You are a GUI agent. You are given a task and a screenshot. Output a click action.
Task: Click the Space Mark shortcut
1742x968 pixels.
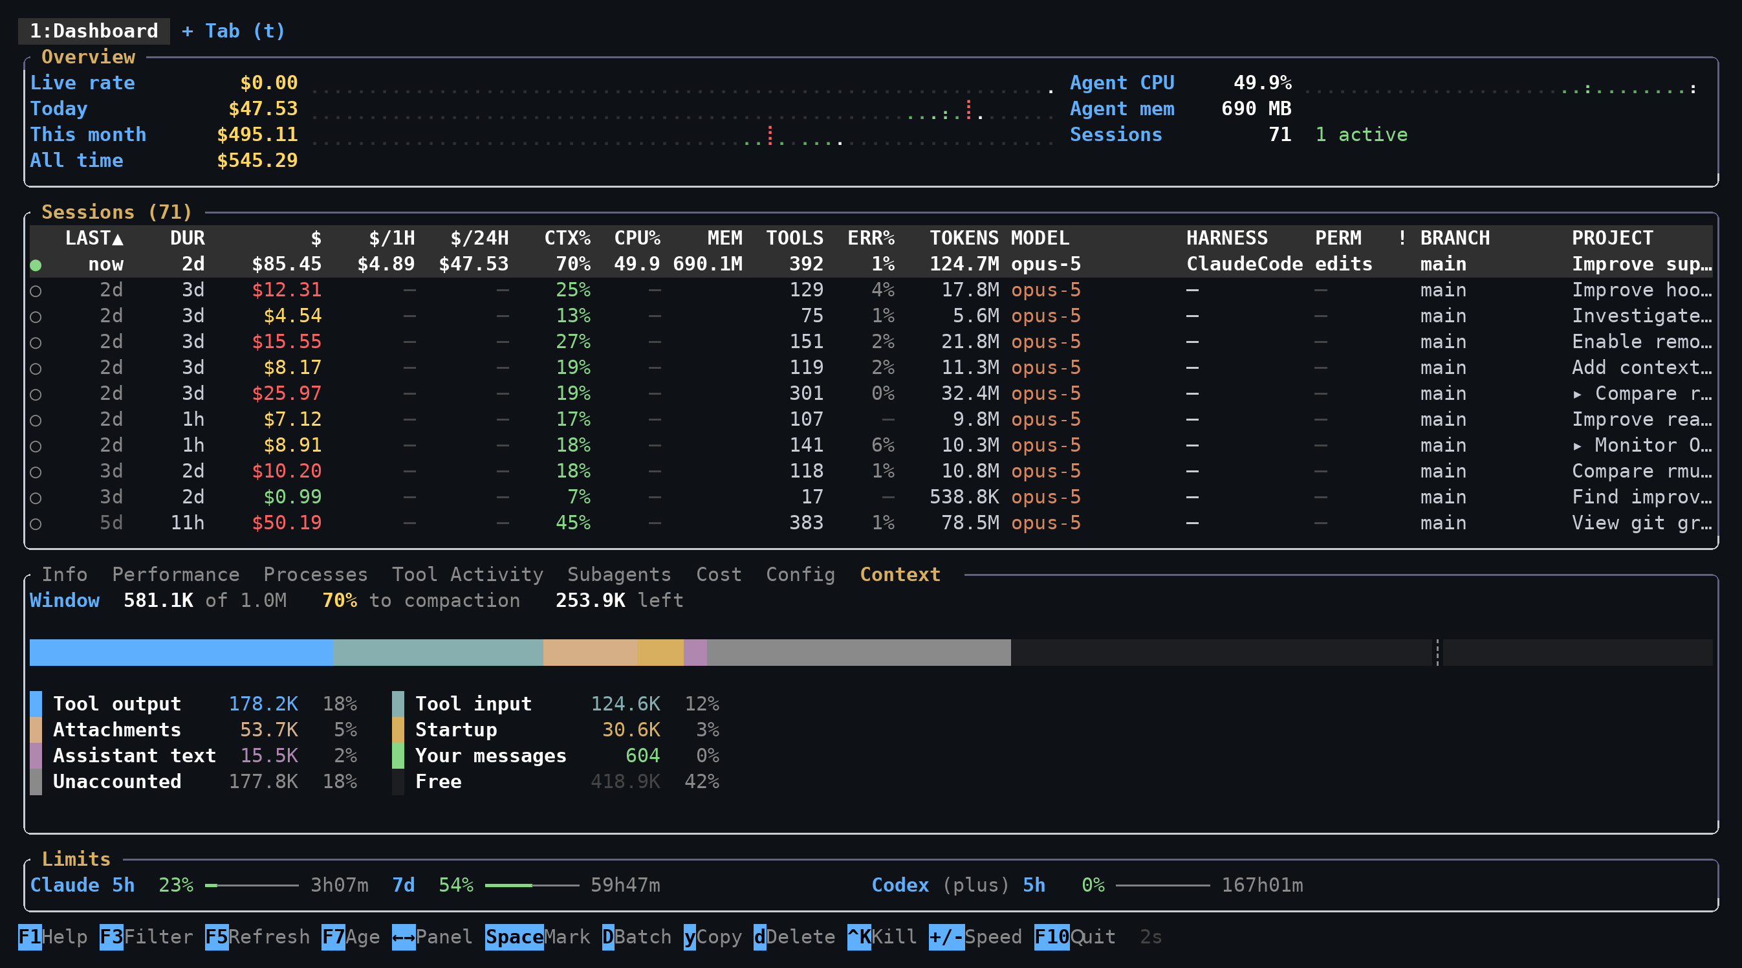(x=538, y=937)
